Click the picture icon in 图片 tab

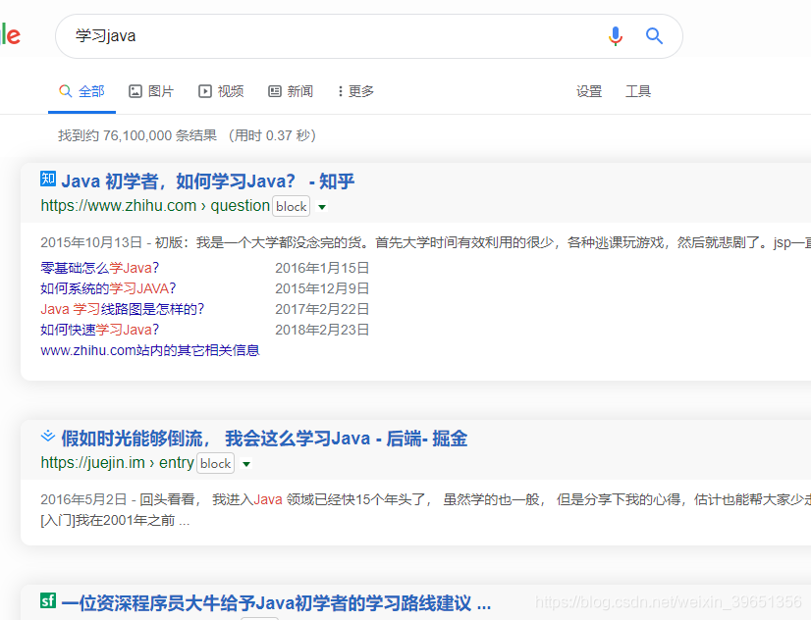pos(135,91)
